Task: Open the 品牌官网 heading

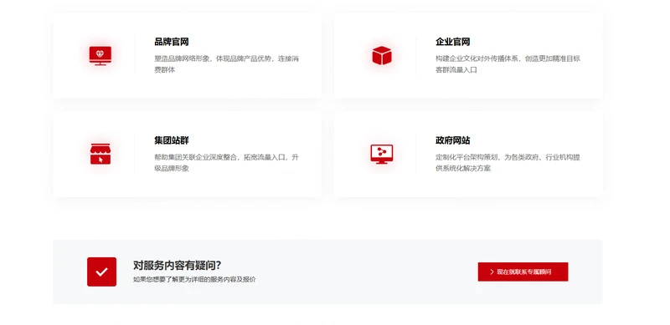Action: [172, 43]
